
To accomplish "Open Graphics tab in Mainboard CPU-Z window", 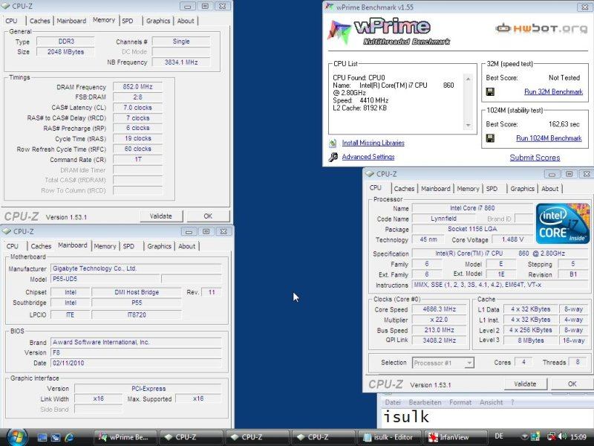I will (159, 246).
